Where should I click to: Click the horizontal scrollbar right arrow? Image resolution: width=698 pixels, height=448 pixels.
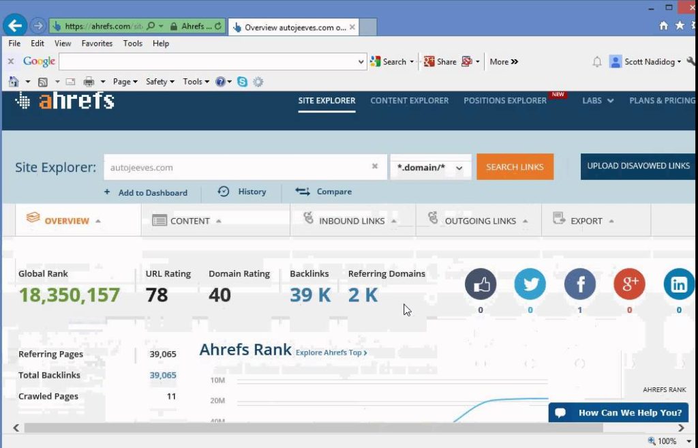[681, 428]
